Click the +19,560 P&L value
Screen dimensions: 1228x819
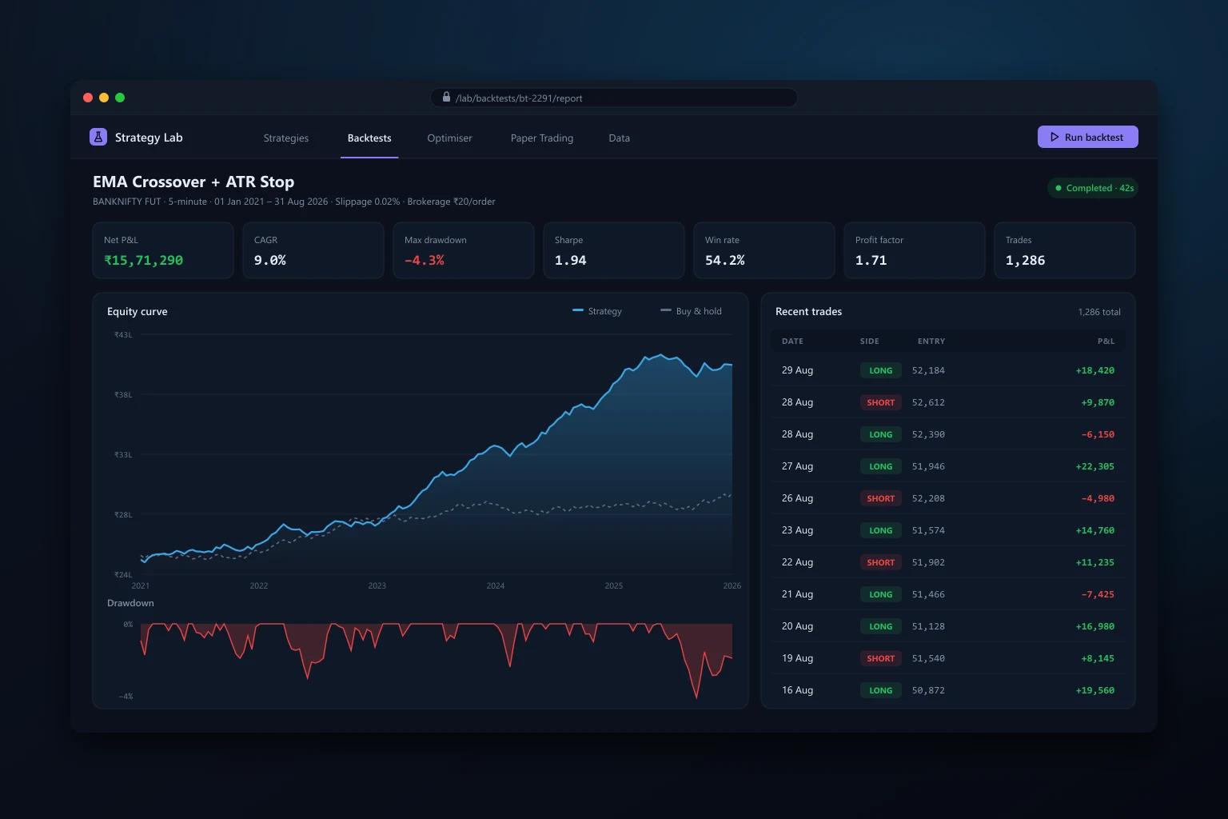(1095, 690)
